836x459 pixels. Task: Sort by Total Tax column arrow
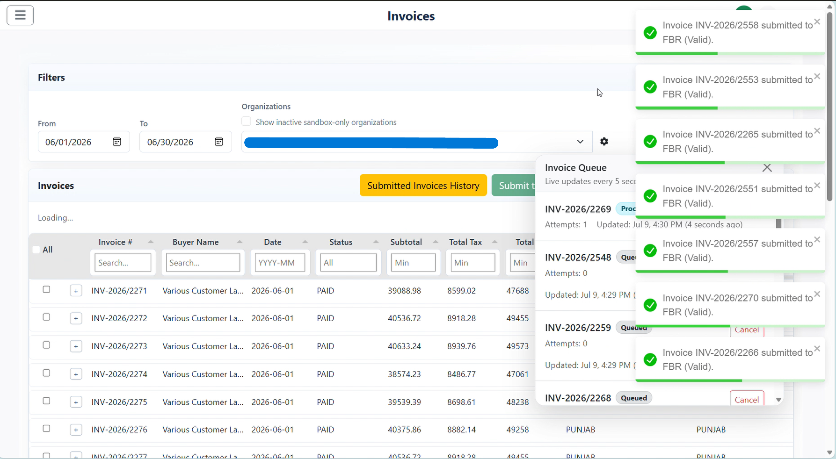point(494,242)
